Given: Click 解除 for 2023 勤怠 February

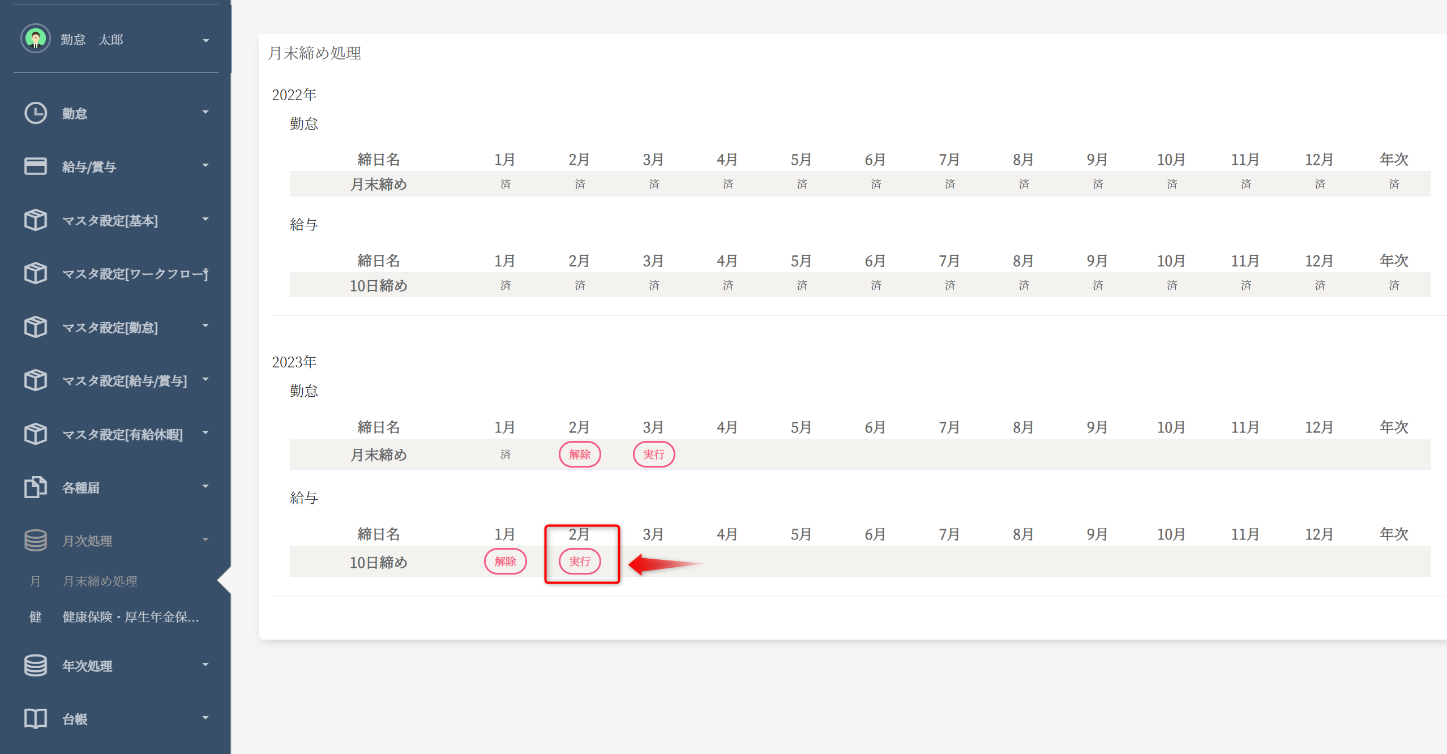Looking at the screenshot, I should [580, 455].
